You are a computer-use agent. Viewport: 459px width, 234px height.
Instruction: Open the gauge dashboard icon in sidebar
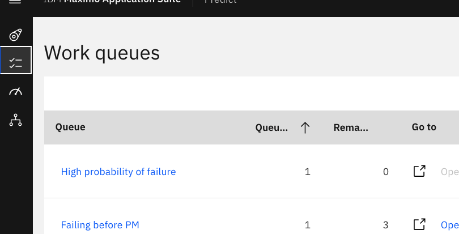point(15,92)
